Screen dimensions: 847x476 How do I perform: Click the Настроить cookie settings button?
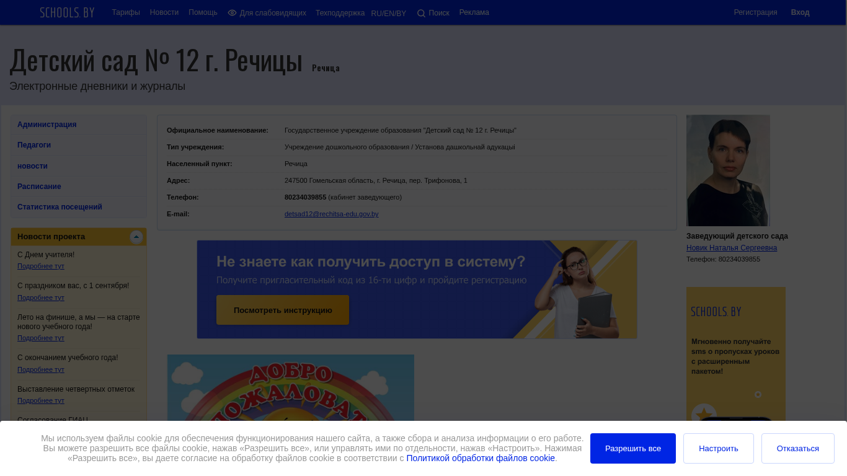[719, 448]
